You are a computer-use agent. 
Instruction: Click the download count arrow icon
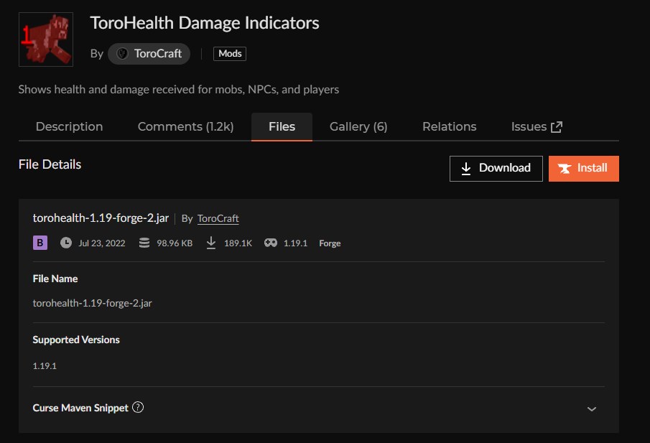[x=211, y=243]
